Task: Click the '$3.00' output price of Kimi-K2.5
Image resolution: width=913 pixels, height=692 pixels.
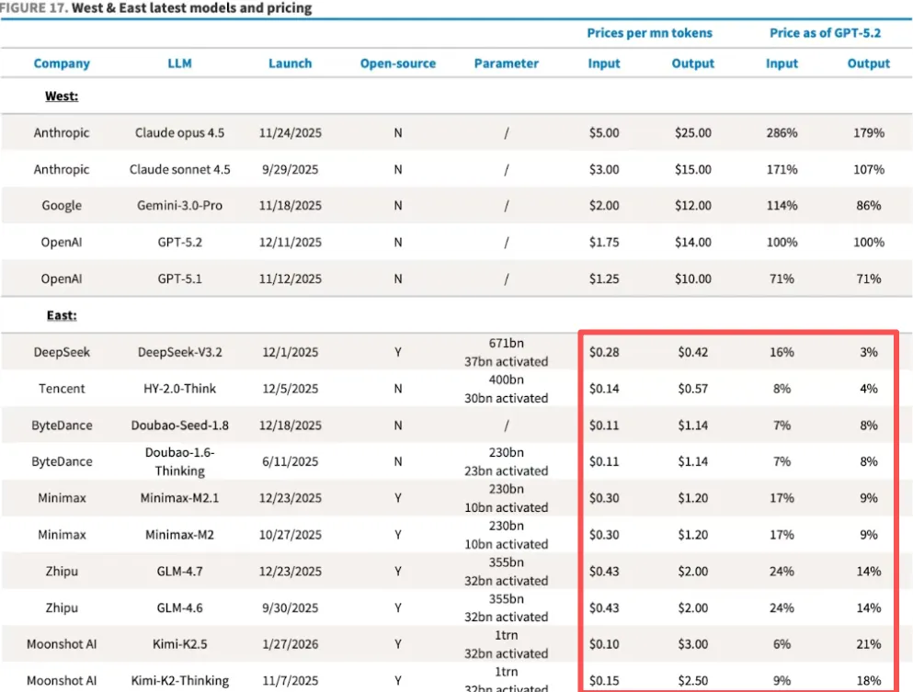Action: [693, 644]
